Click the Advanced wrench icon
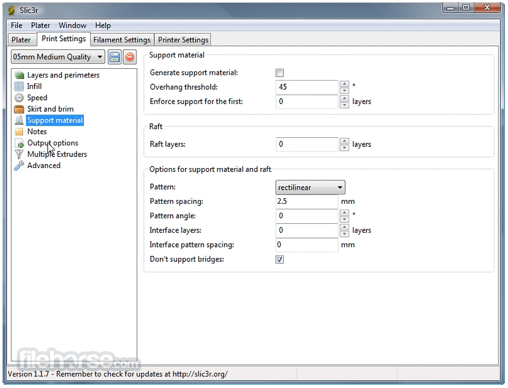Screen dimensions: 508x388 [19, 166]
